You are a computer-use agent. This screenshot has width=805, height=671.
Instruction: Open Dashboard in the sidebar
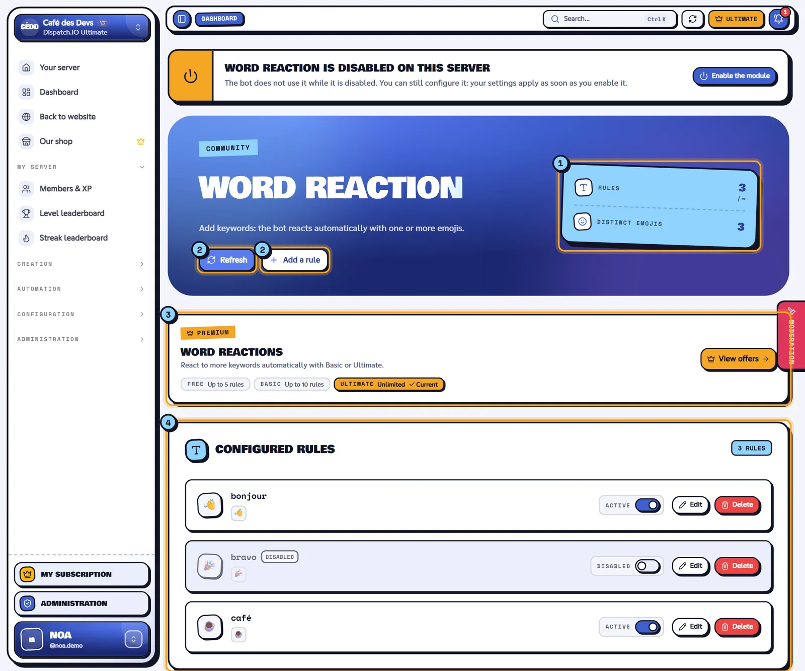pos(81,92)
